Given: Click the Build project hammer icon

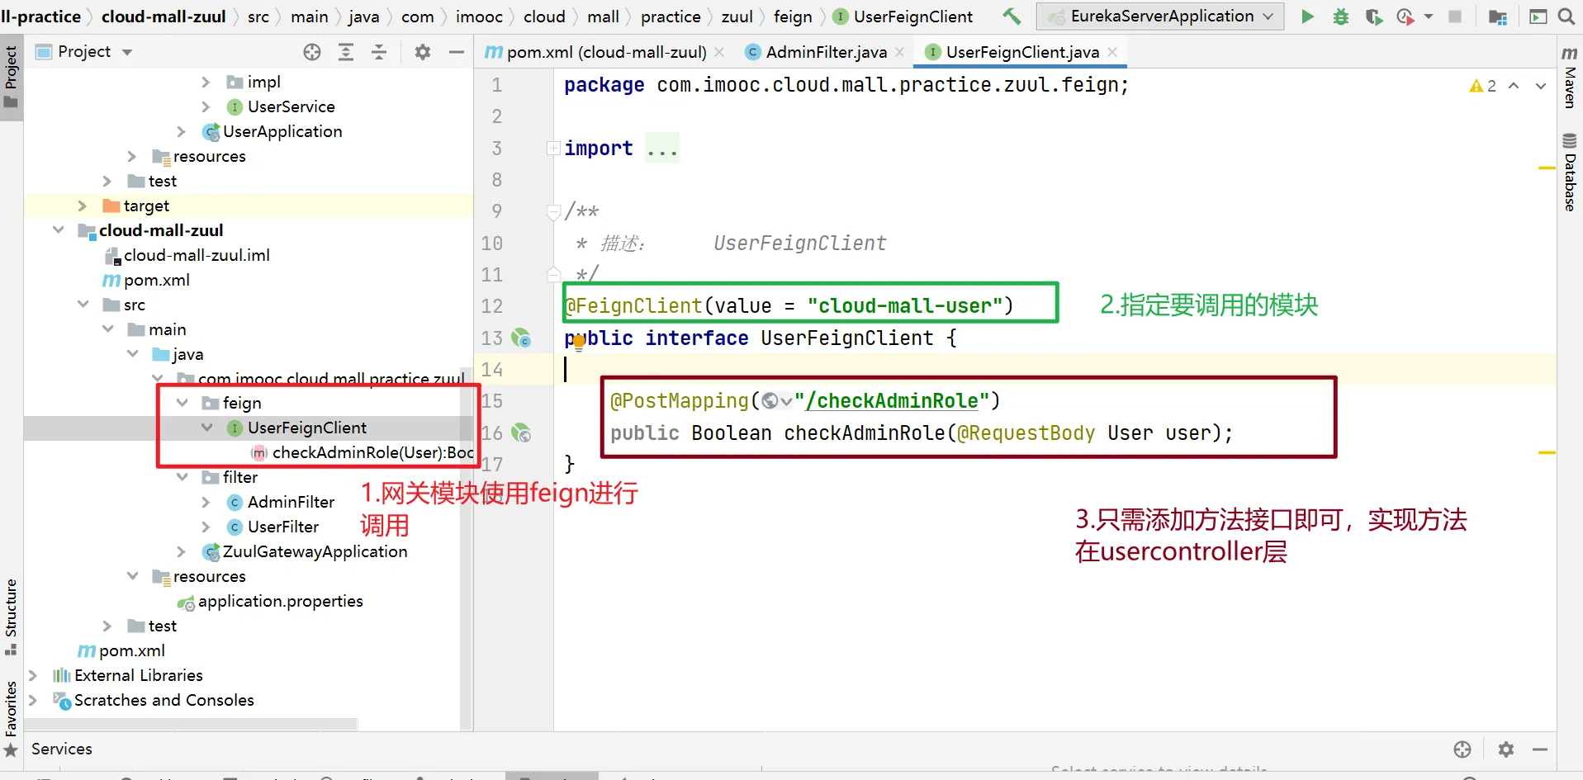Looking at the screenshot, I should click(1012, 17).
